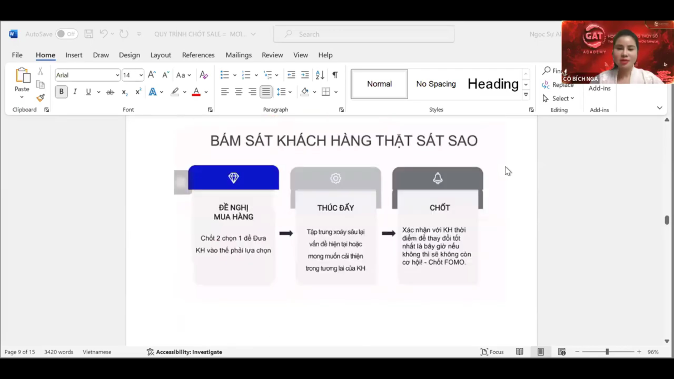Open the Insert ribbon tab
674x379 pixels.
(74, 55)
